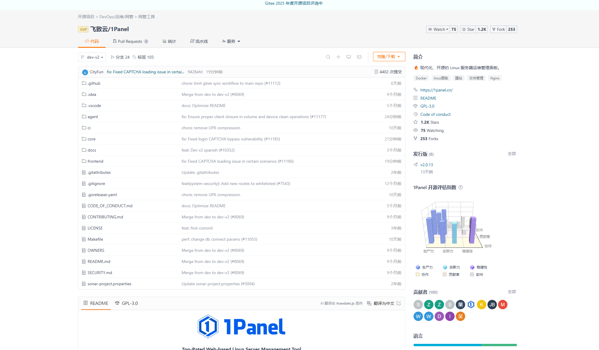Click the help icon beside 开源评估指数
Viewport: 599px width, 350px height.
coord(460,187)
